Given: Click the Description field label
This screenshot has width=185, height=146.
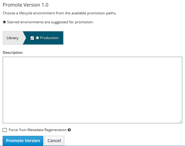Looking at the screenshot, I should click(13, 53).
